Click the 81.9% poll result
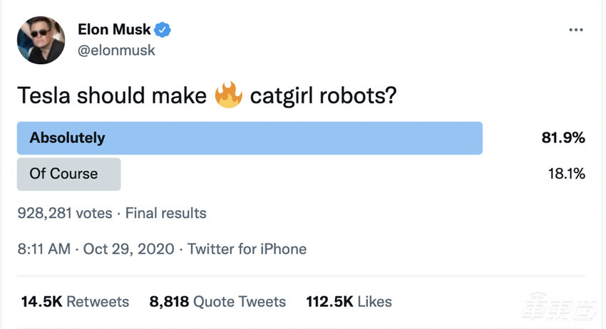 point(563,138)
